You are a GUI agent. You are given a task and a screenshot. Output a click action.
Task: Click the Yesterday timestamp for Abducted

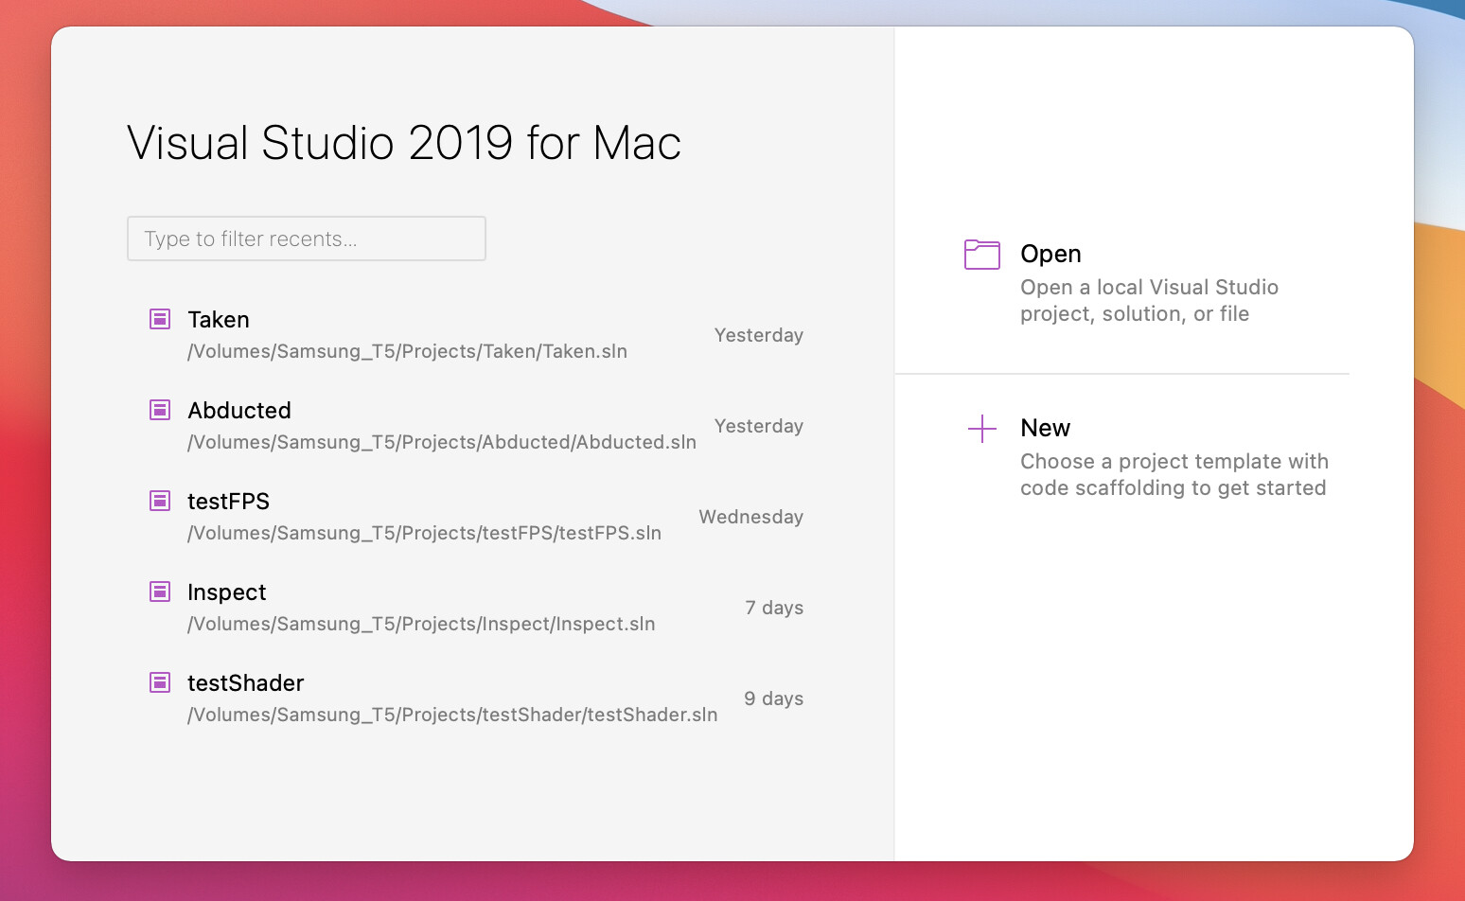coord(758,426)
